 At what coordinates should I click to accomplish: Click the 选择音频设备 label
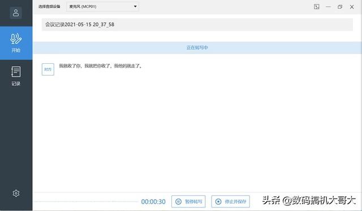tap(49, 6)
